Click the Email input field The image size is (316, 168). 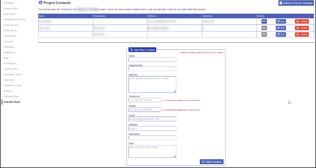point(152,119)
